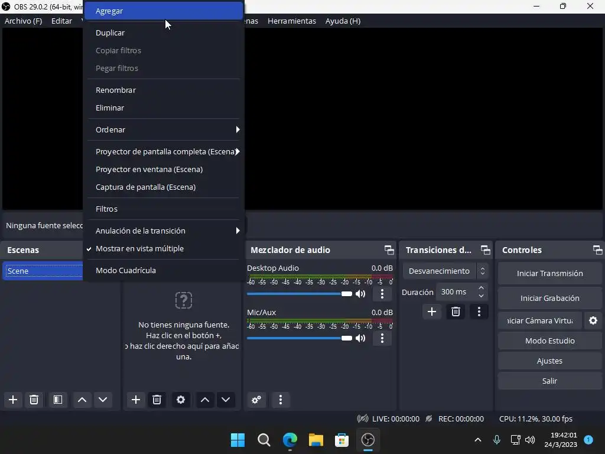Remove selected source with trash icon
605x454 pixels.
[x=157, y=400]
